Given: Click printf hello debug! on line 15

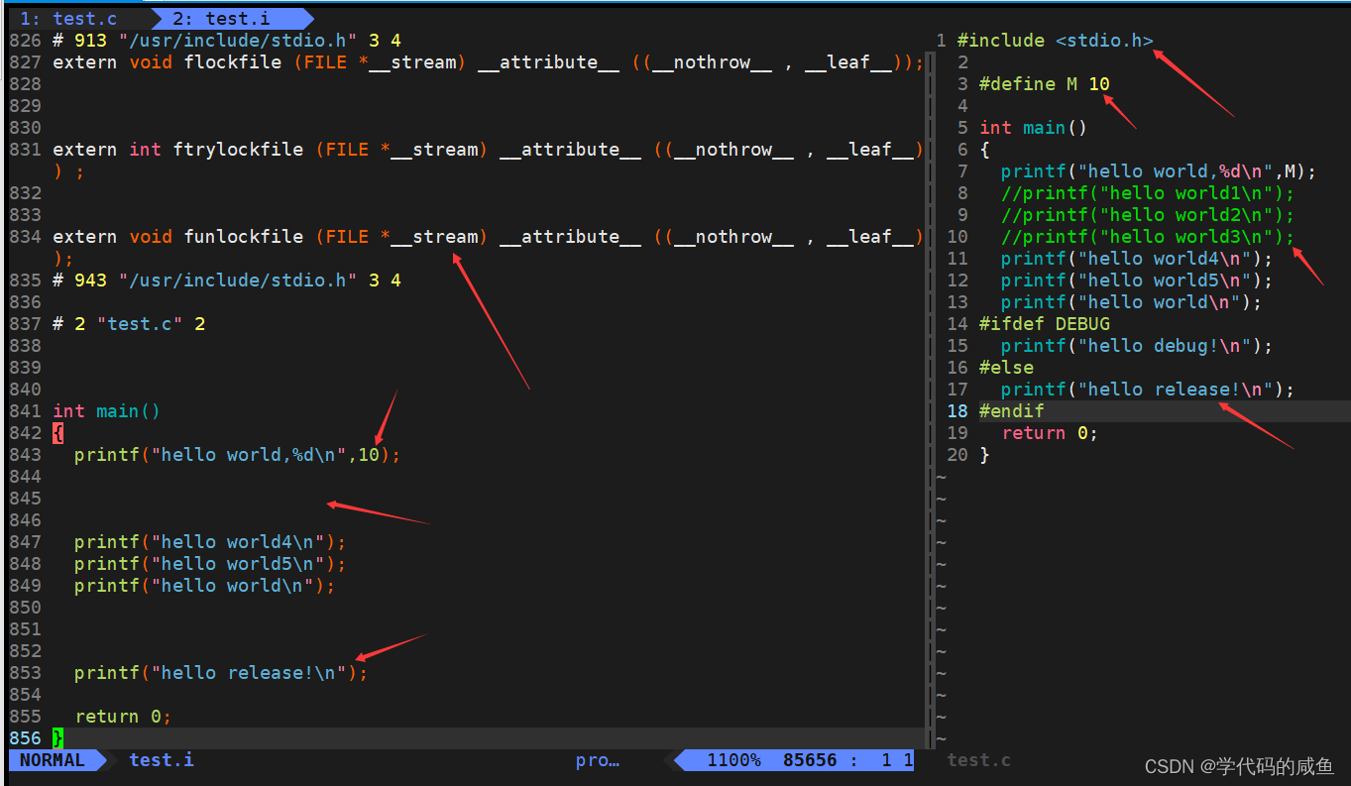Looking at the screenshot, I should click(x=1137, y=346).
